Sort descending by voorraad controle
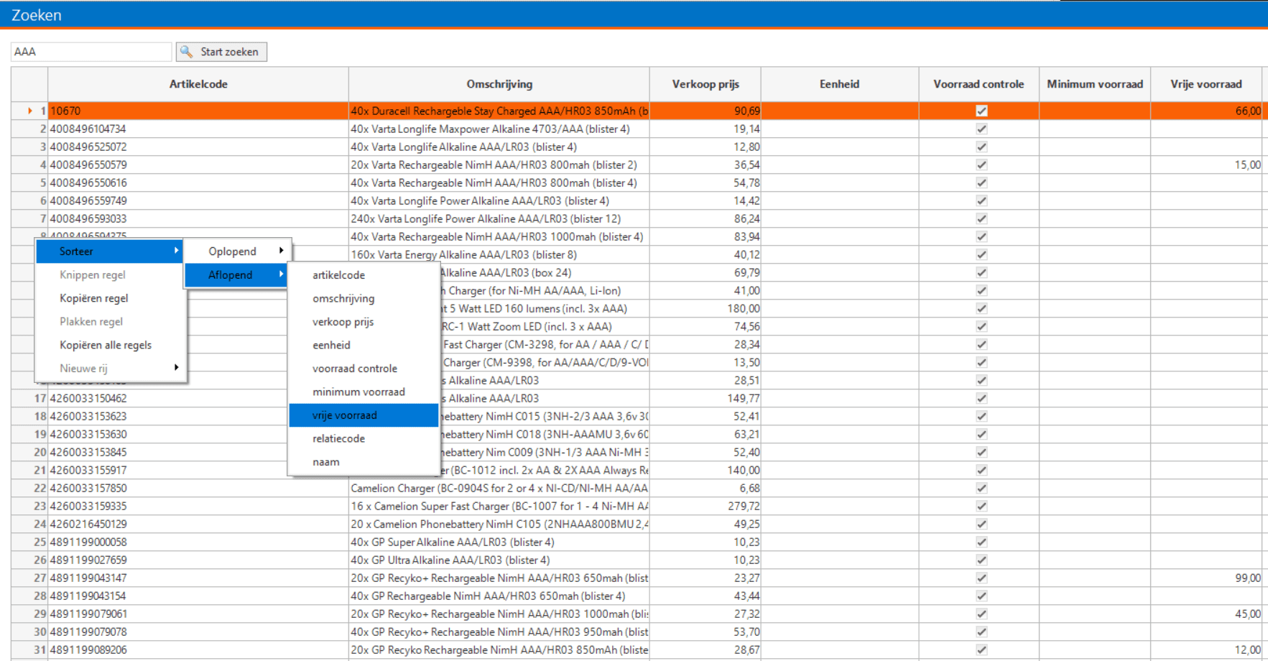 pyautogui.click(x=364, y=369)
